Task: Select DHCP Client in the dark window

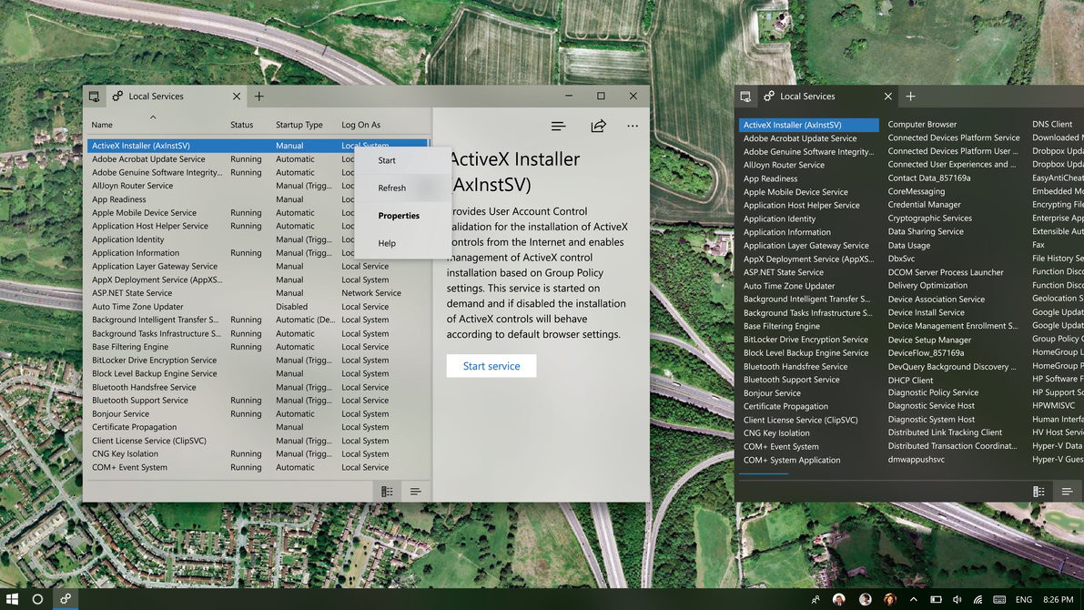Action: 910,380
